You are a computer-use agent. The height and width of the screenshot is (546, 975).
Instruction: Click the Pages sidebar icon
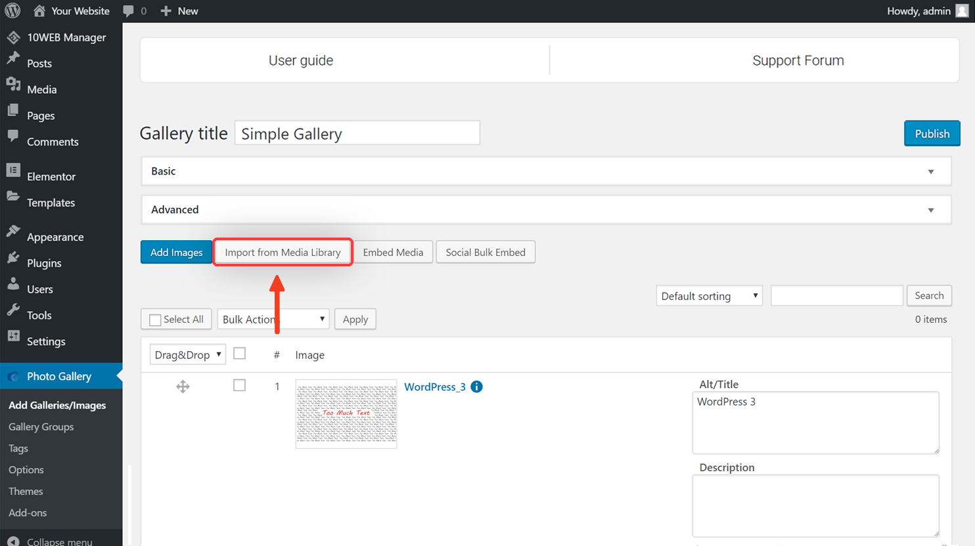pyautogui.click(x=13, y=111)
